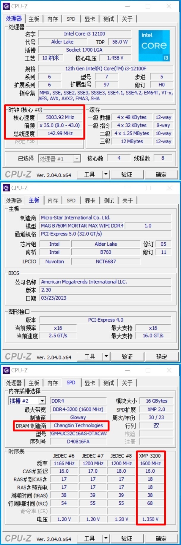Click the serial number D40816FA

click(78, 442)
